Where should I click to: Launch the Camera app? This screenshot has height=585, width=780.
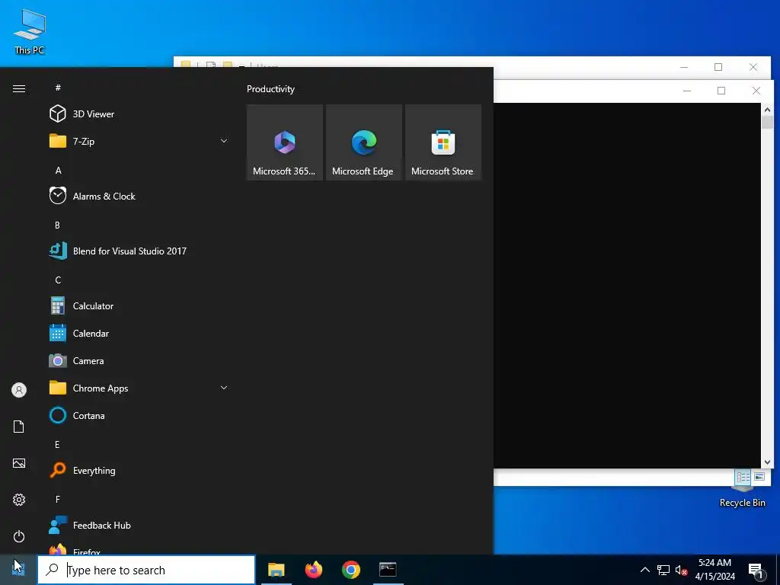click(139, 360)
